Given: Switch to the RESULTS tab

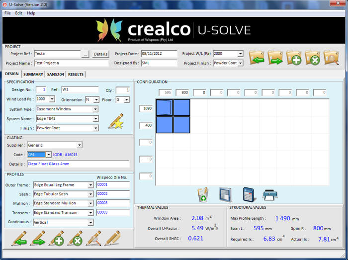Looking at the screenshot, I should click(x=76, y=74).
